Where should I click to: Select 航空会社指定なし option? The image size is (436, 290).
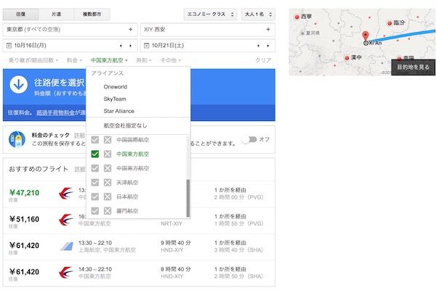pos(125,125)
